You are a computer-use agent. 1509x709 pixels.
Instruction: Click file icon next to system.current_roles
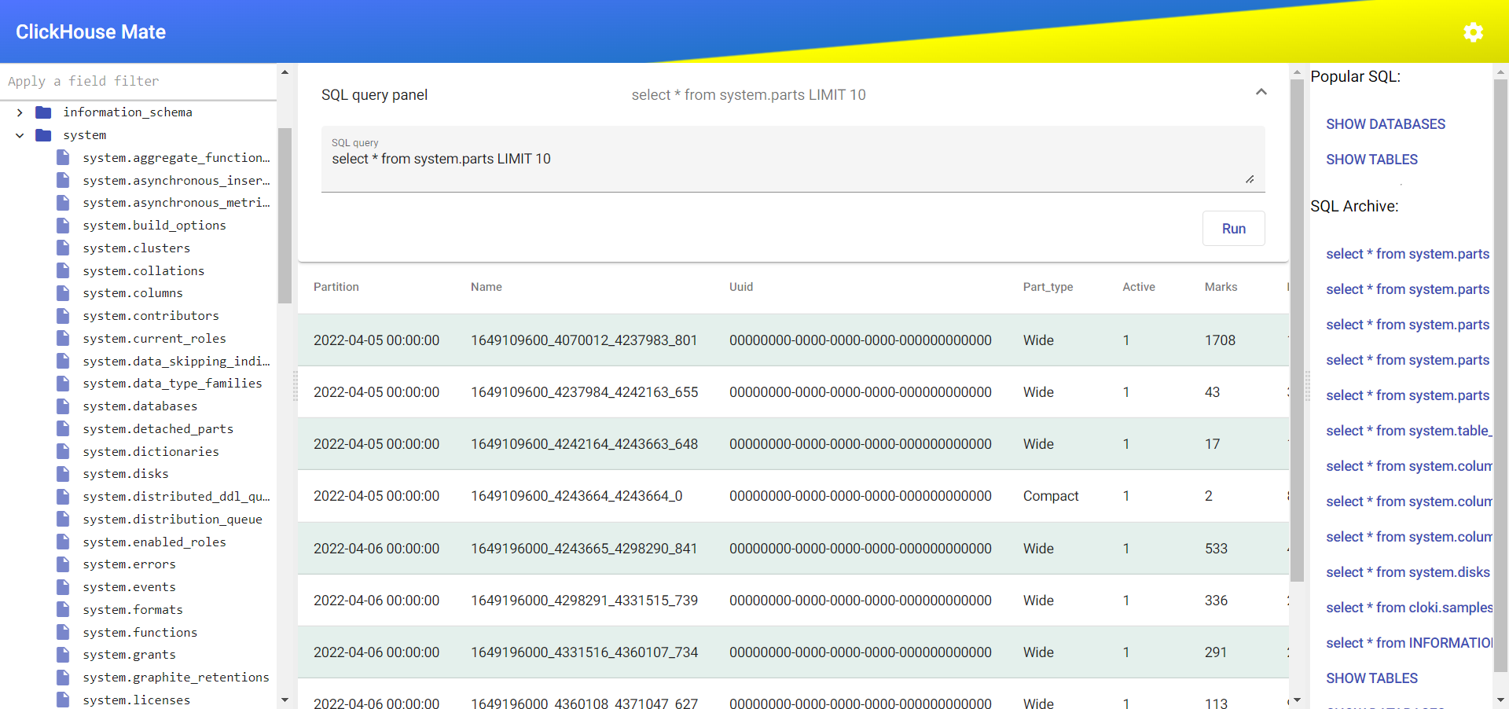click(63, 338)
